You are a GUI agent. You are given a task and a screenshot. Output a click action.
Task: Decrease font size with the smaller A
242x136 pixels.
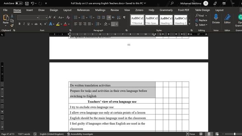click(x=54, y=17)
